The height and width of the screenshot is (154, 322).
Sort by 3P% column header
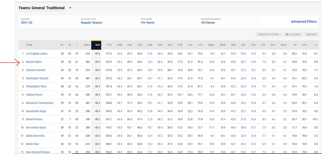[170, 45]
